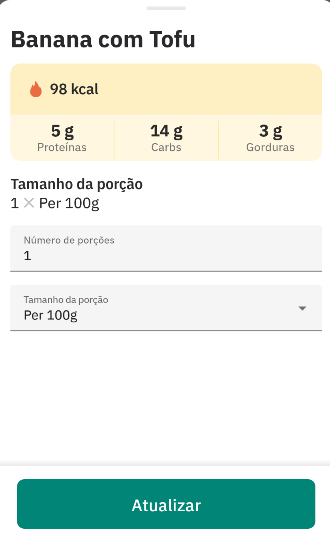
Task: Click the multiply symbol in portion summary
Action: 29,203
